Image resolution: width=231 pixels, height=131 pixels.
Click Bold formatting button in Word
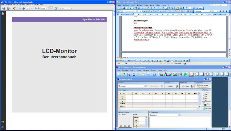(x=221, y=11)
